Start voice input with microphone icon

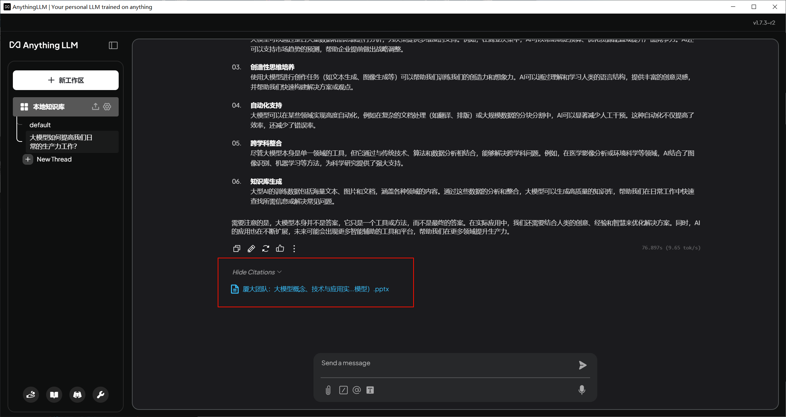[582, 390]
